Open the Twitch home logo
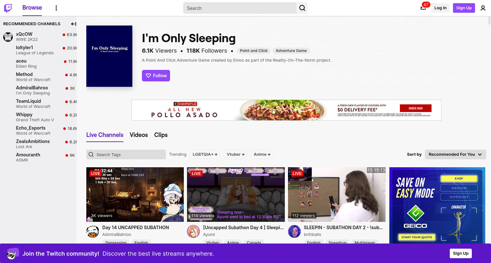This screenshot has height=263, width=491. 8,8
